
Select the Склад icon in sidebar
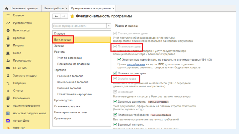coord(8,53)
